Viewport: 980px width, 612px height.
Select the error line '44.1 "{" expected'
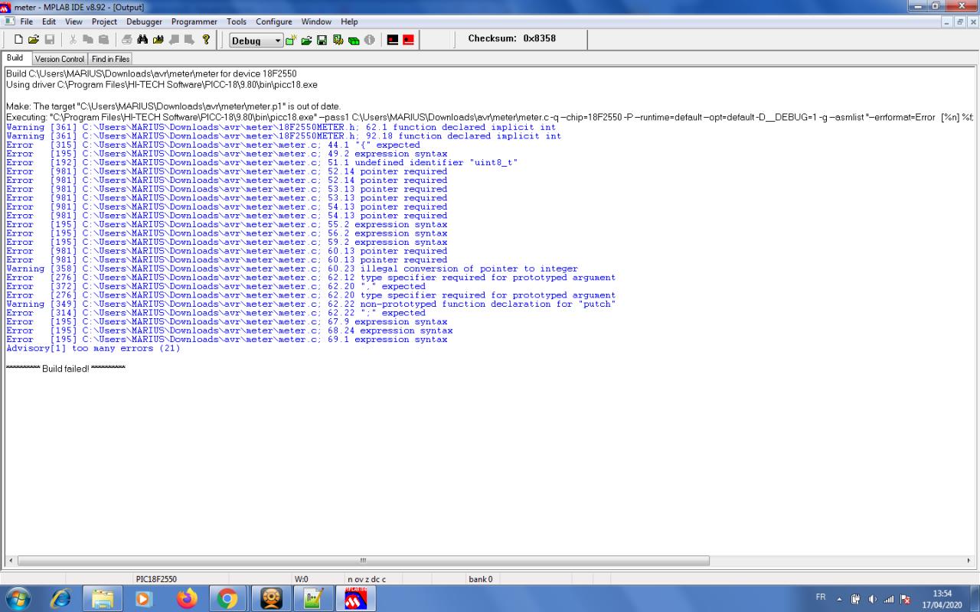(x=213, y=145)
